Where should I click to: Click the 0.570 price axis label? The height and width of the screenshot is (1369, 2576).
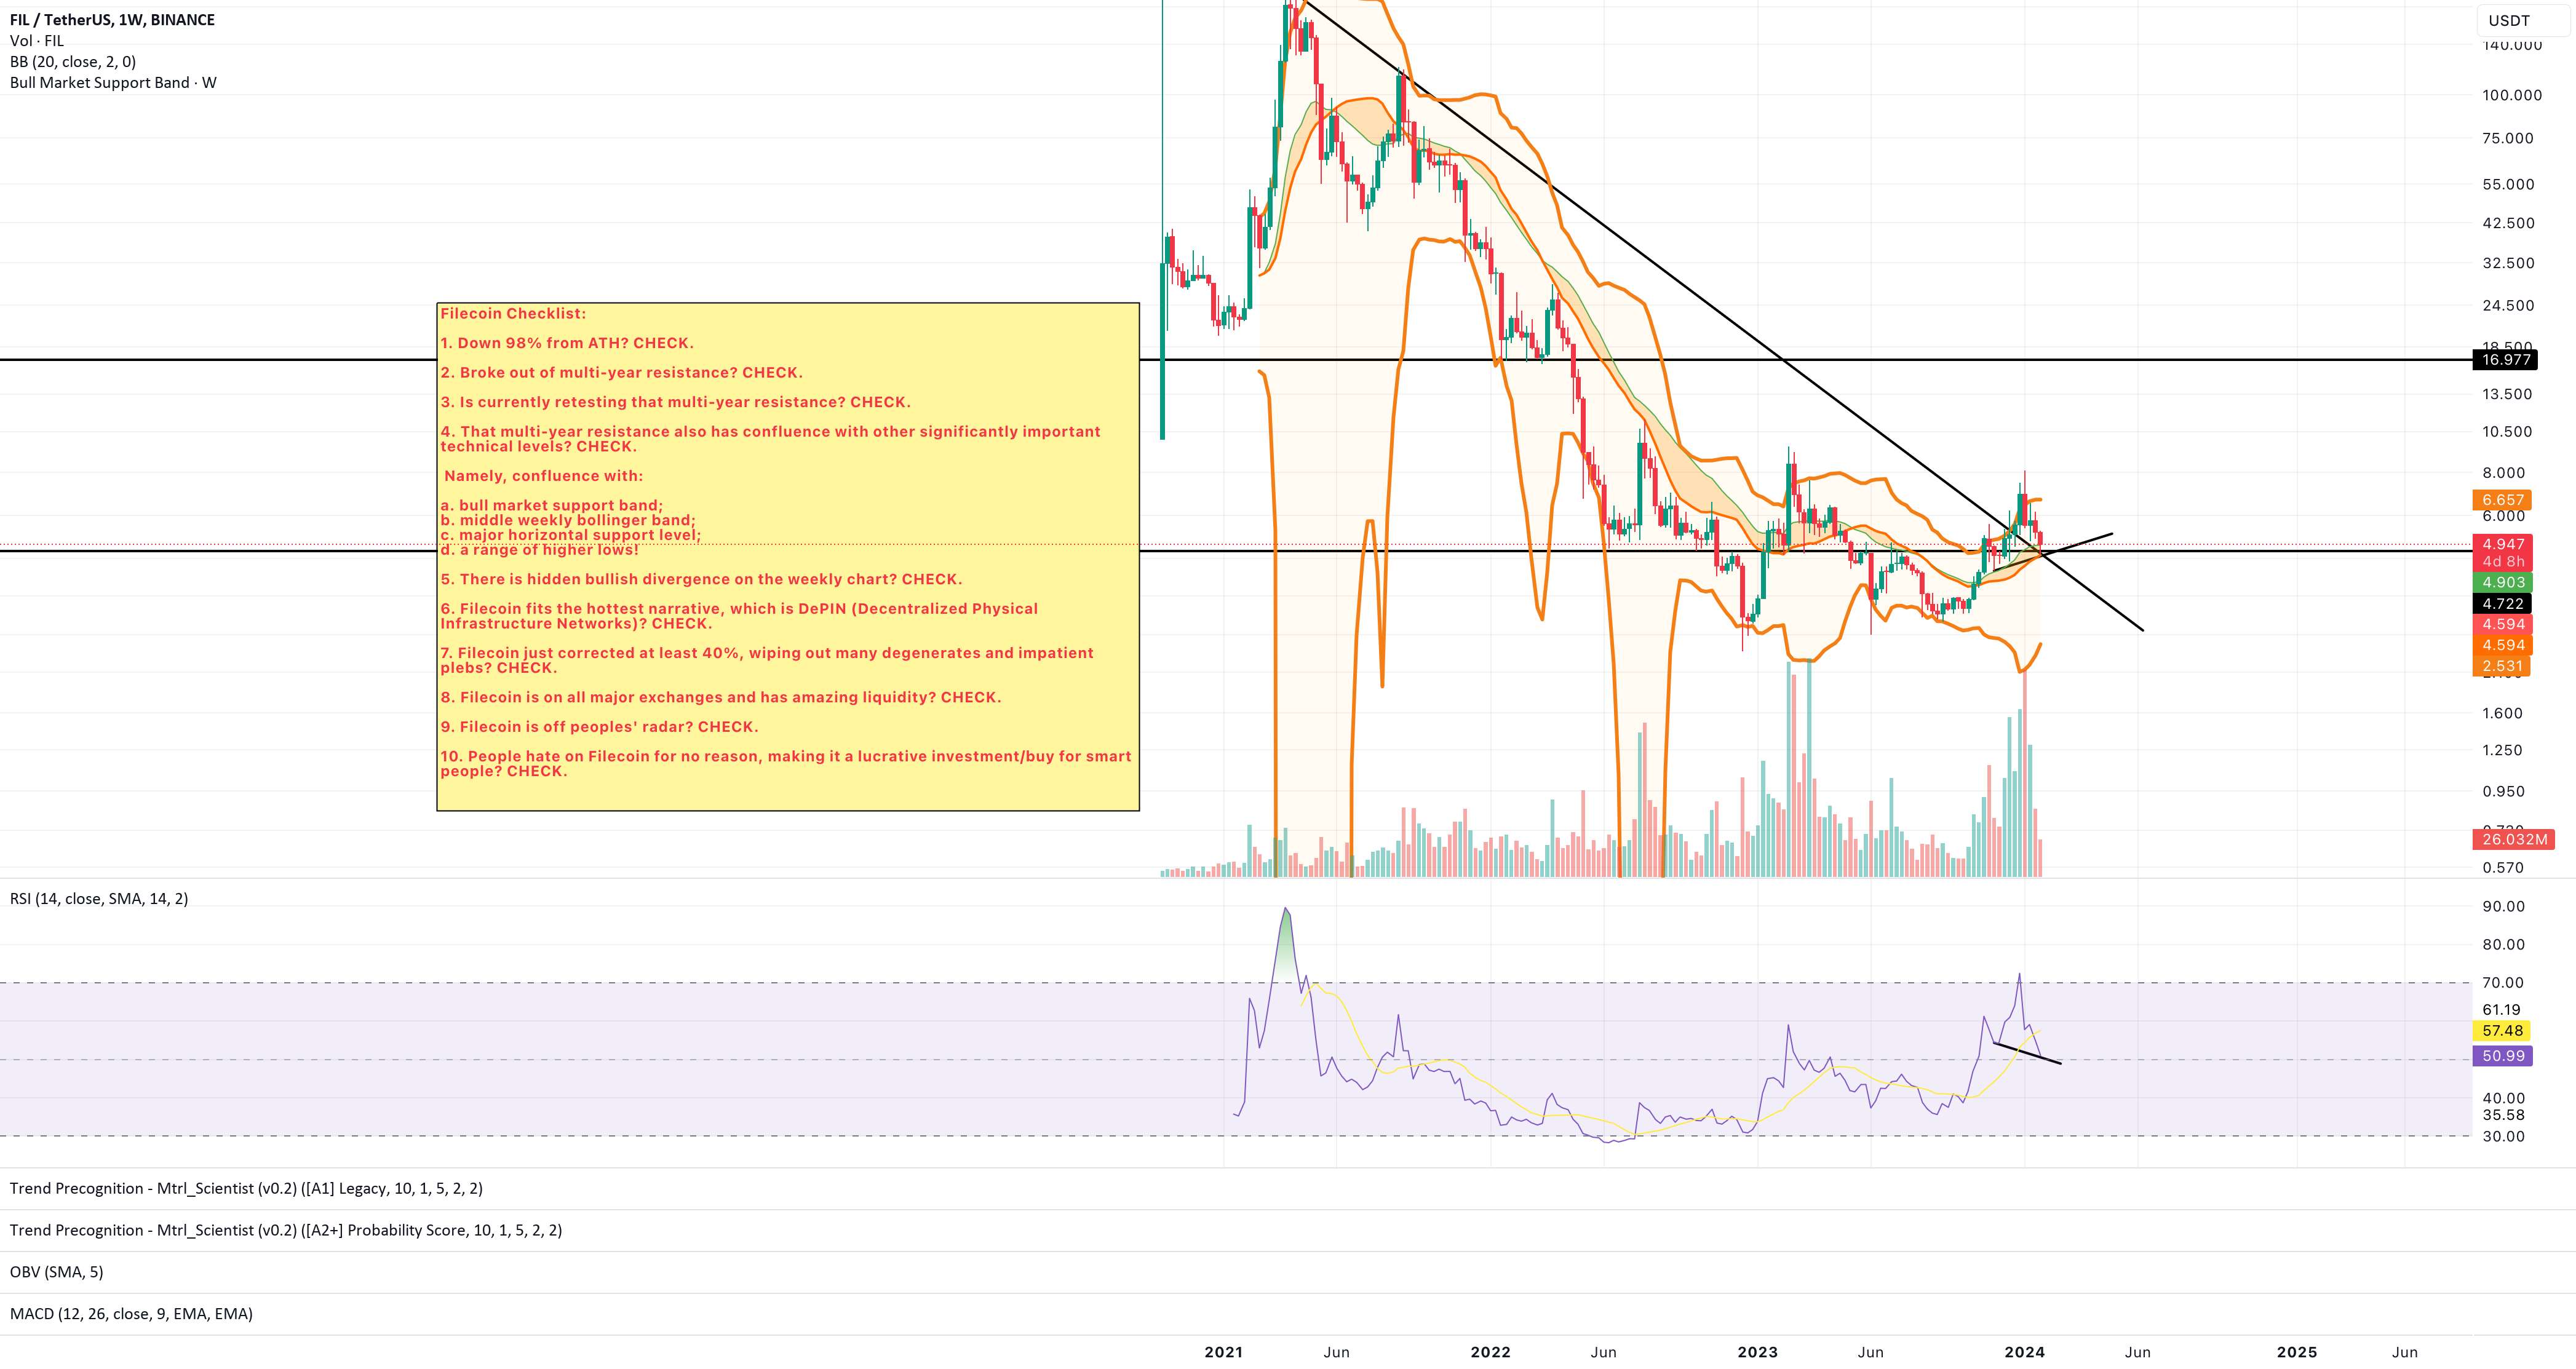click(2503, 869)
